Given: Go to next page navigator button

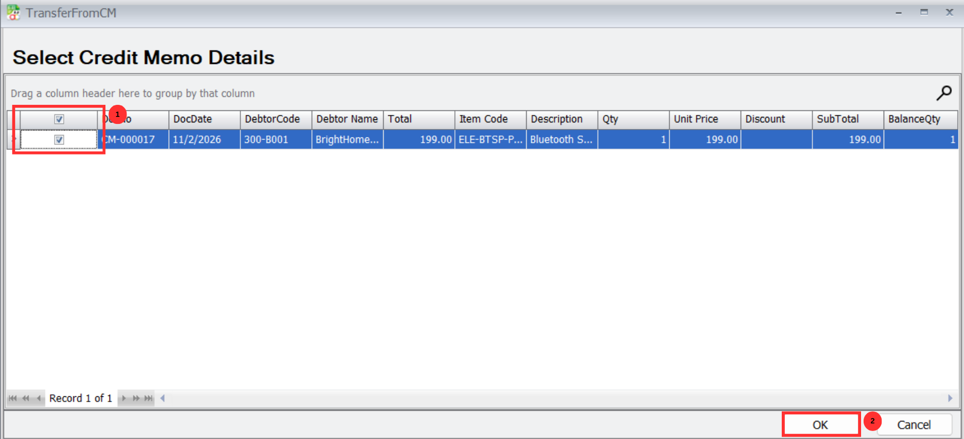Looking at the screenshot, I should (x=136, y=398).
